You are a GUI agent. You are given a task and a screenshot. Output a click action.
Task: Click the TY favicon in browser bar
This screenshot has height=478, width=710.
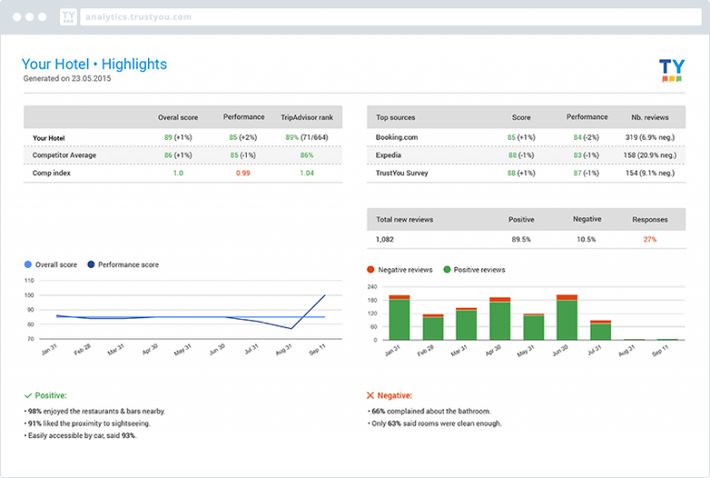(68, 17)
